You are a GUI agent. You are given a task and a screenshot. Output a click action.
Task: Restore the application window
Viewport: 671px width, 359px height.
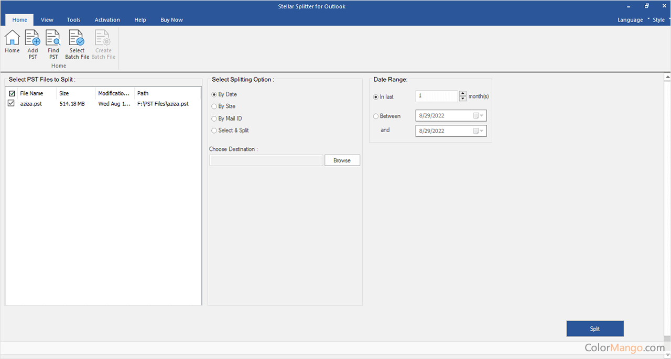[647, 6]
